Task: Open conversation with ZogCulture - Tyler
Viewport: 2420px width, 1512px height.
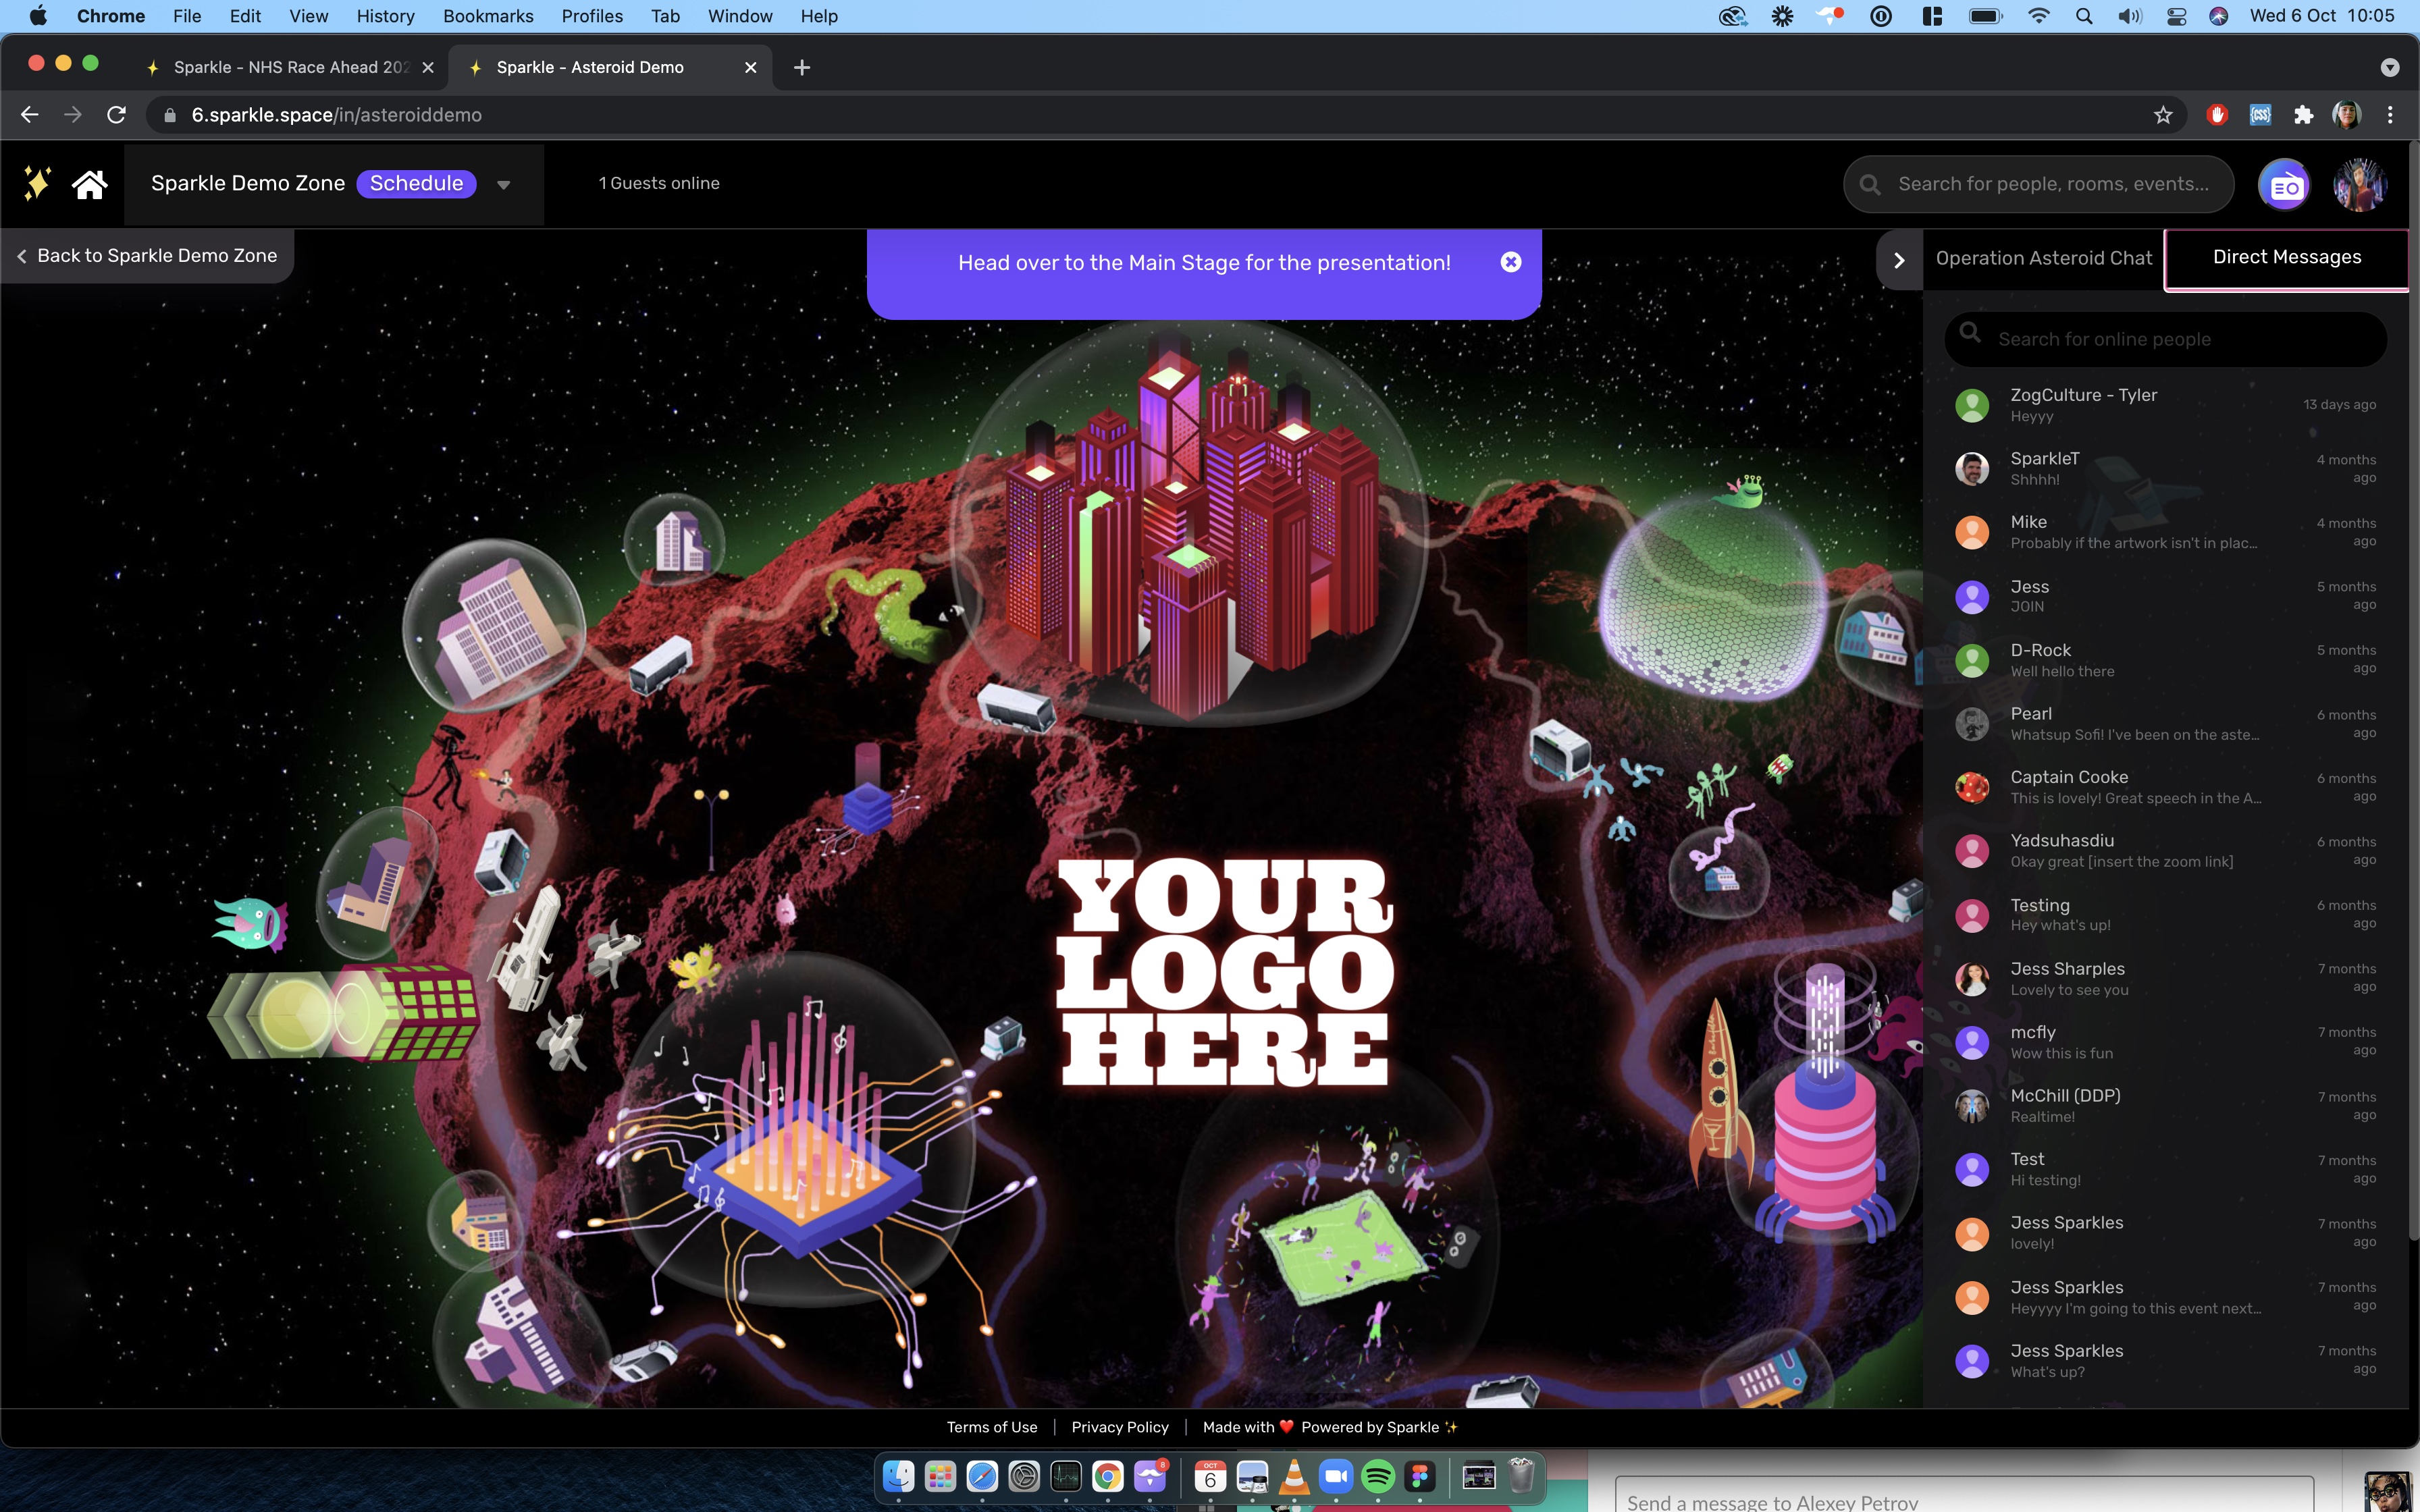Action: coord(2165,405)
